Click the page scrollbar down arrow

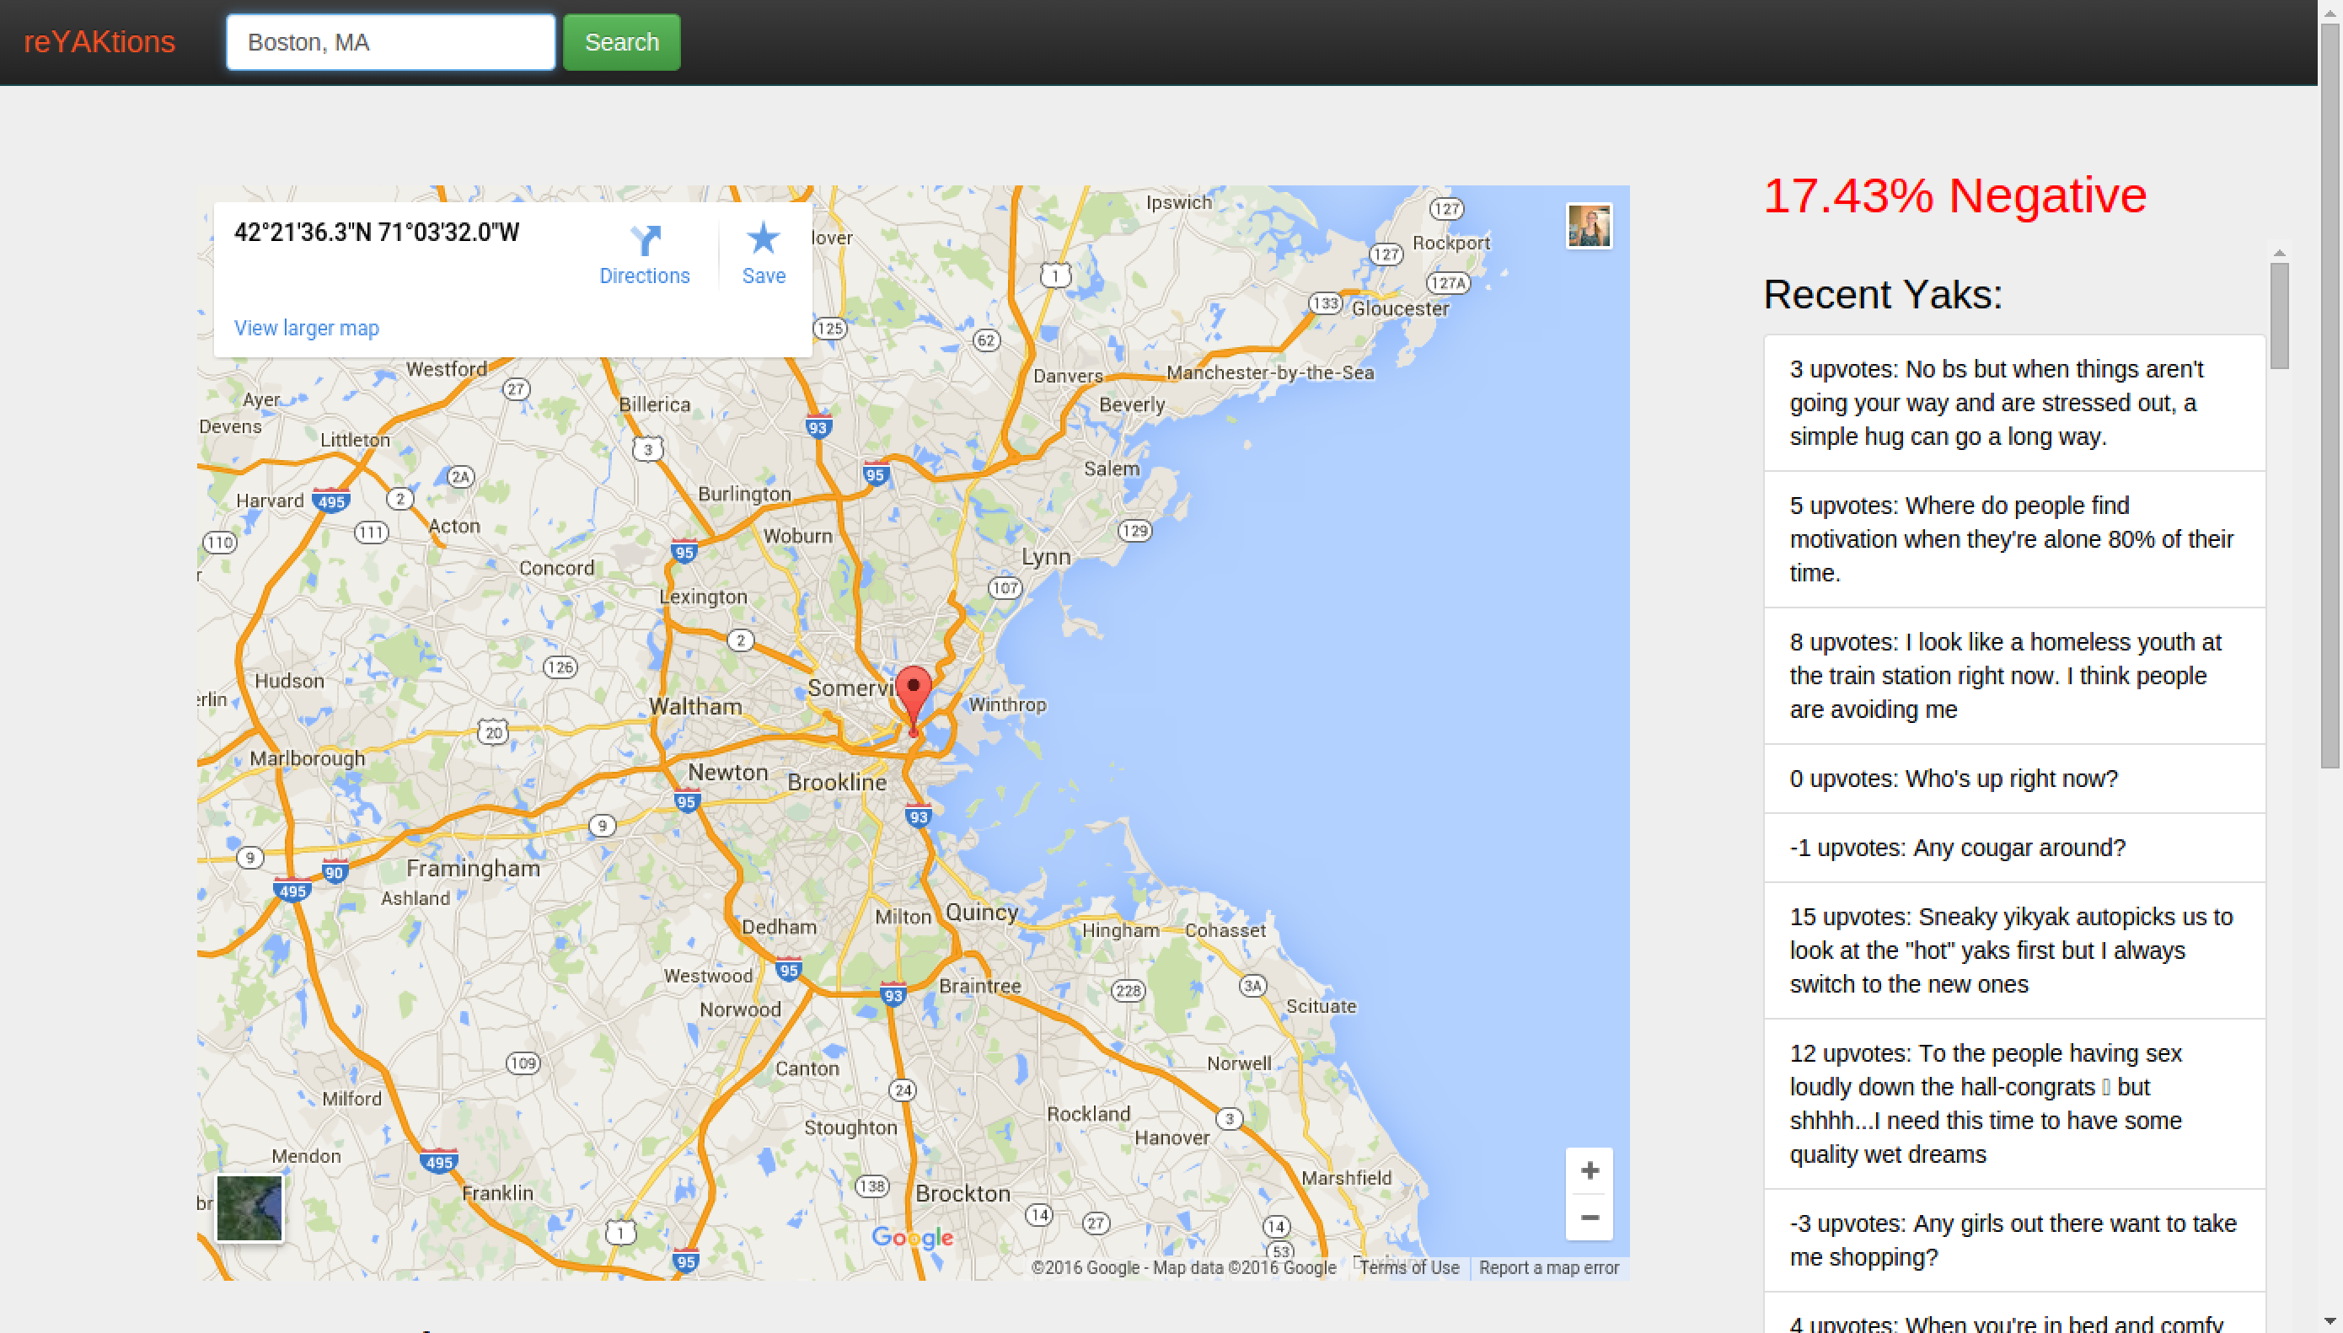pyautogui.click(x=2330, y=1323)
